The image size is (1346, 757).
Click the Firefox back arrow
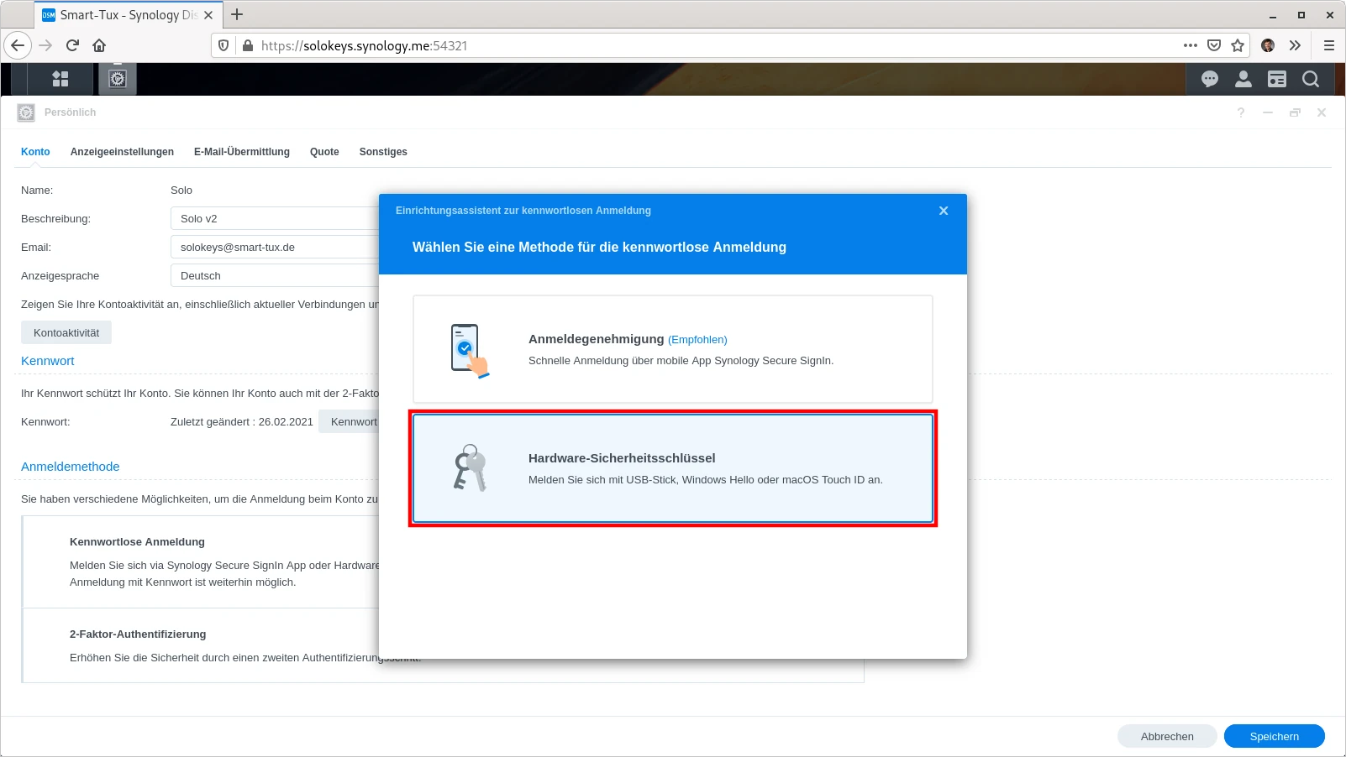[18, 45]
